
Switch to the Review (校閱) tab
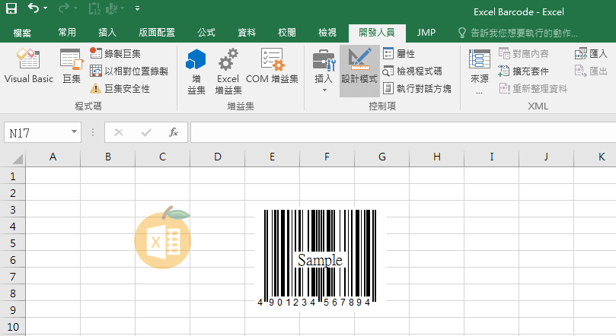click(x=287, y=33)
